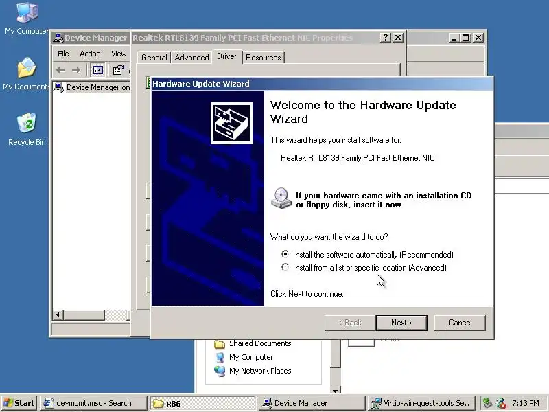Select Install from a list or specific location
Screen dimensions: 549x412
pyautogui.click(x=364, y=268)
